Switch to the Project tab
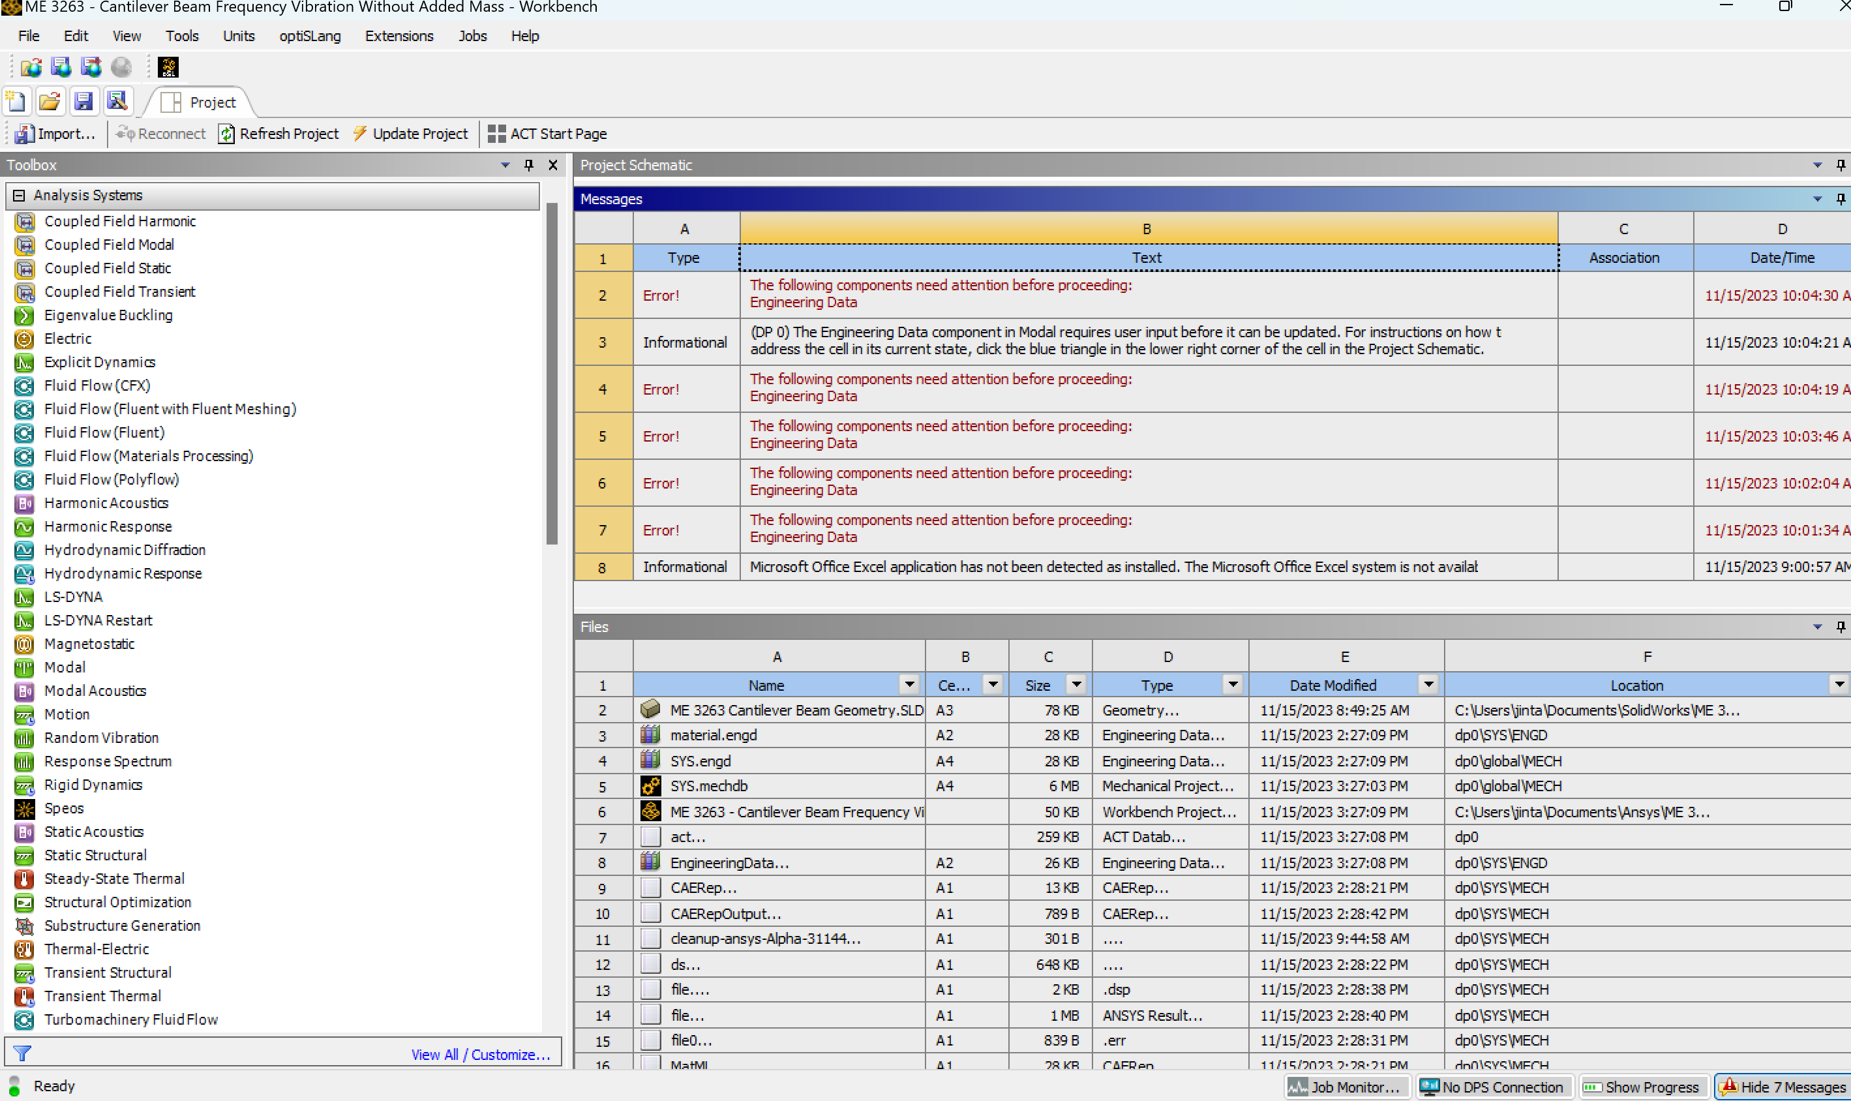This screenshot has width=1851, height=1101. pos(200,102)
